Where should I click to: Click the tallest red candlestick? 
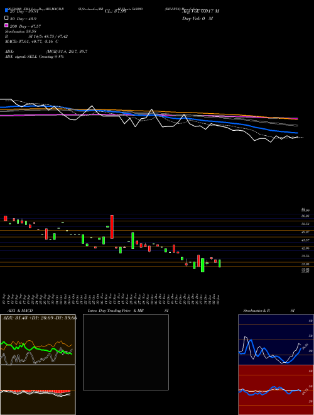tap(112, 227)
